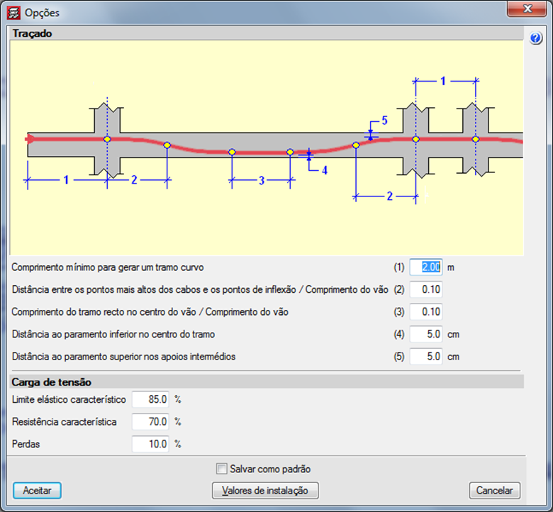This screenshot has height=512, width=553.
Task: Click the Aceitar button
Action: [x=37, y=491]
